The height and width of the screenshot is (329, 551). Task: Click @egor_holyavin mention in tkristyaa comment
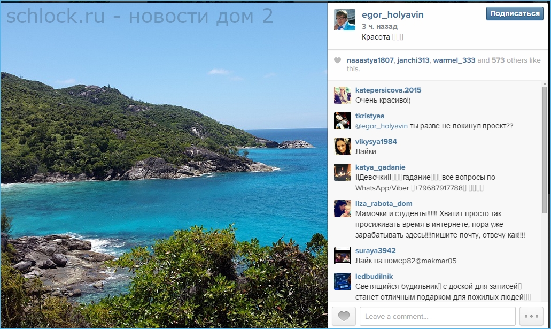(381, 126)
